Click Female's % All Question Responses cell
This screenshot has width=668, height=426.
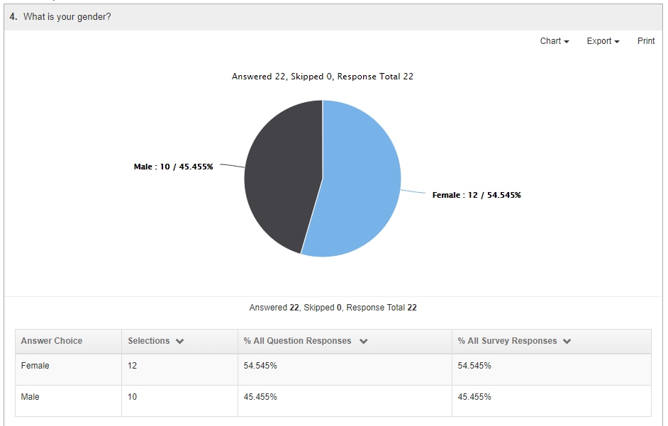345,370
